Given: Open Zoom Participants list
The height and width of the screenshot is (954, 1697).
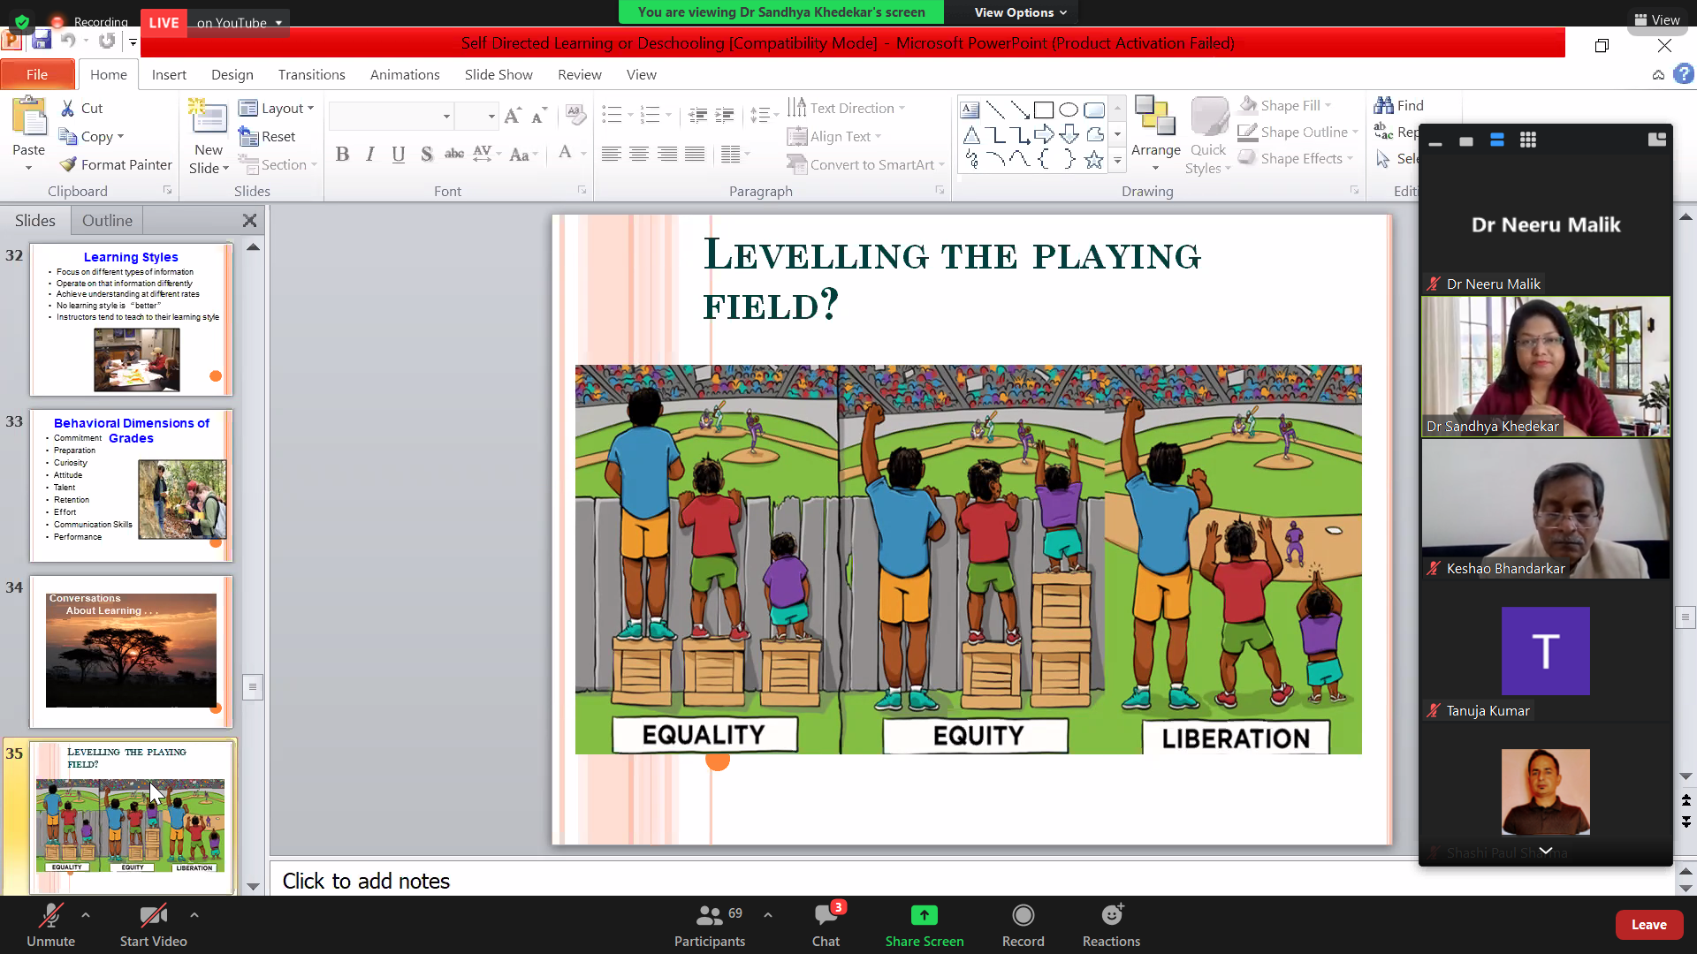Looking at the screenshot, I should coord(710,924).
